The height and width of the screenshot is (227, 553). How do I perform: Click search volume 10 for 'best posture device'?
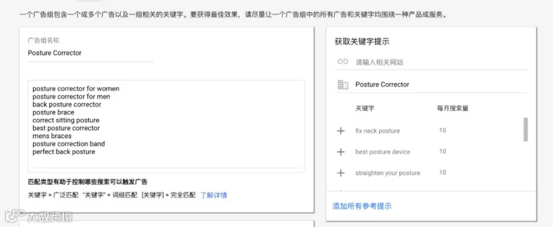point(442,151)
